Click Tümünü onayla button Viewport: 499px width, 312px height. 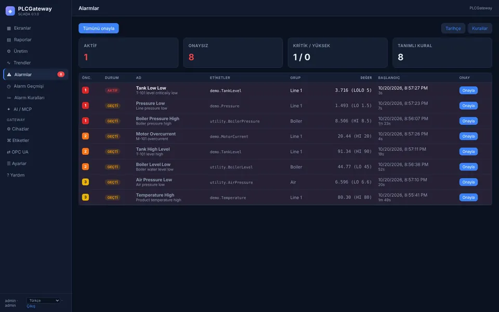coord(99,28)
